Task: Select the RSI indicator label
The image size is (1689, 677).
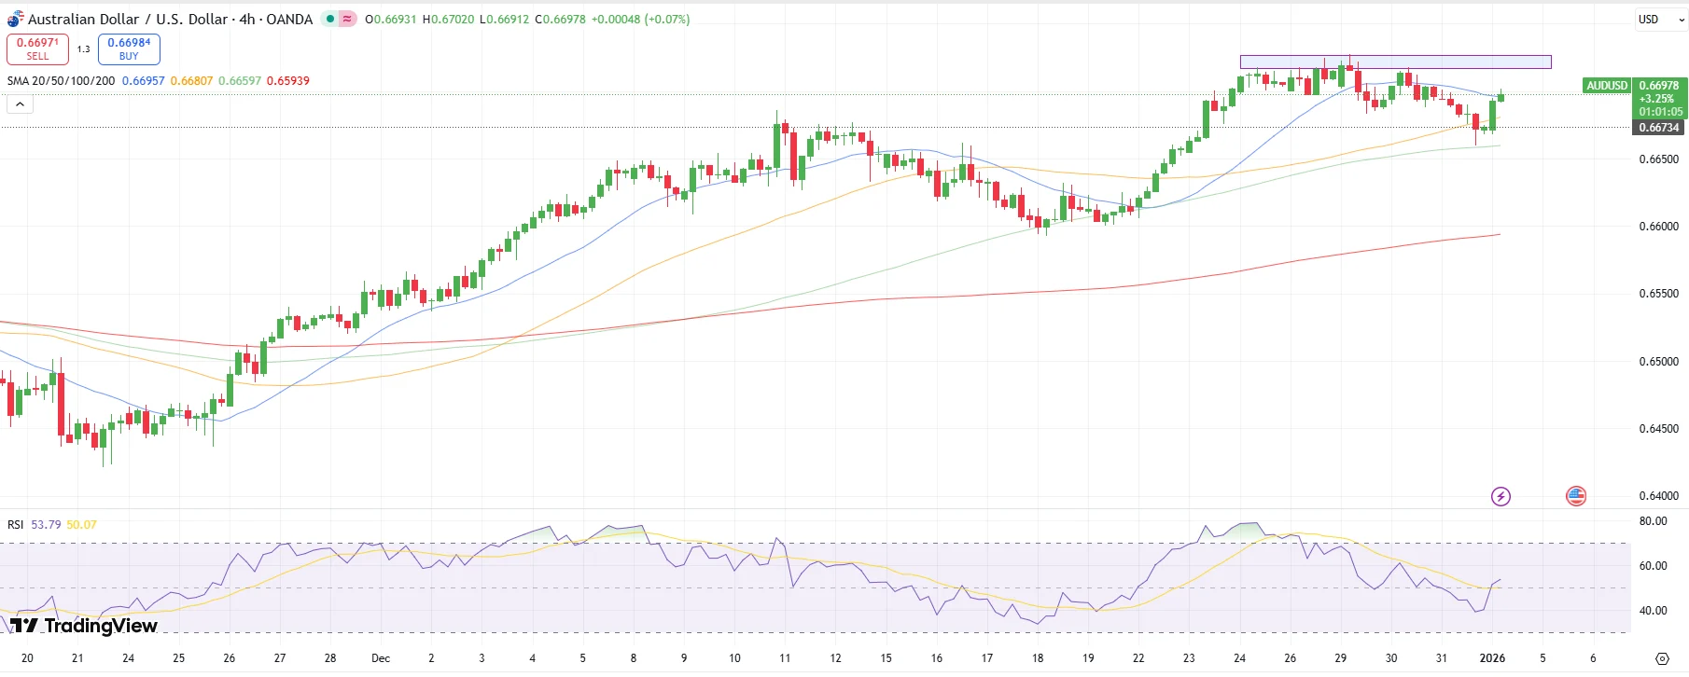Action: point(16,525)
